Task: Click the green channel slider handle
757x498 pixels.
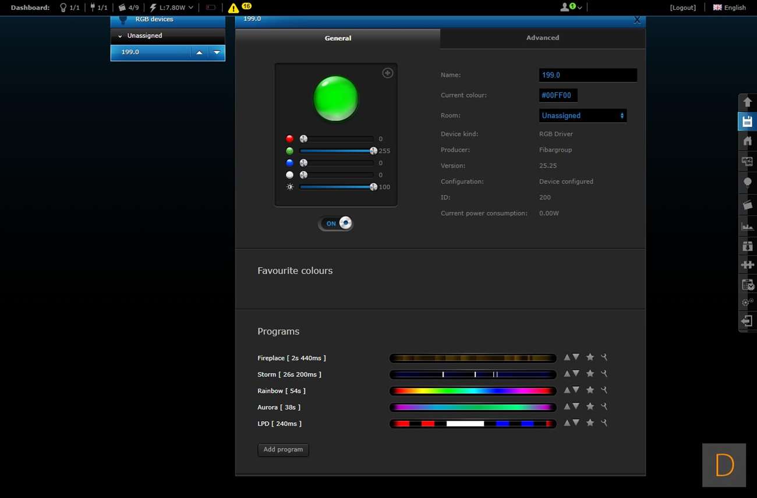Action: pyautogui.click(x=373, y=151)
